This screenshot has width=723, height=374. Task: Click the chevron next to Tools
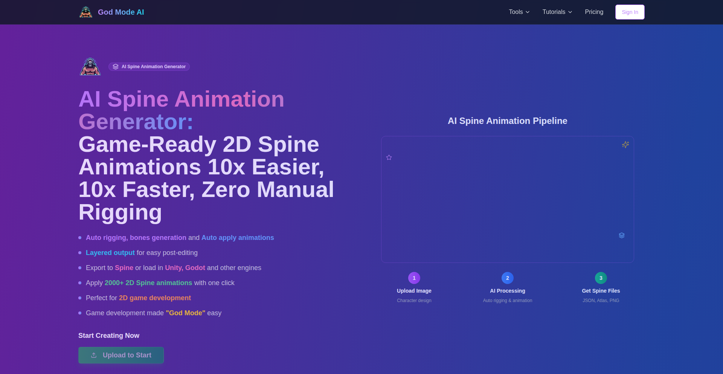pyautogui.click(x=528, y=12)
